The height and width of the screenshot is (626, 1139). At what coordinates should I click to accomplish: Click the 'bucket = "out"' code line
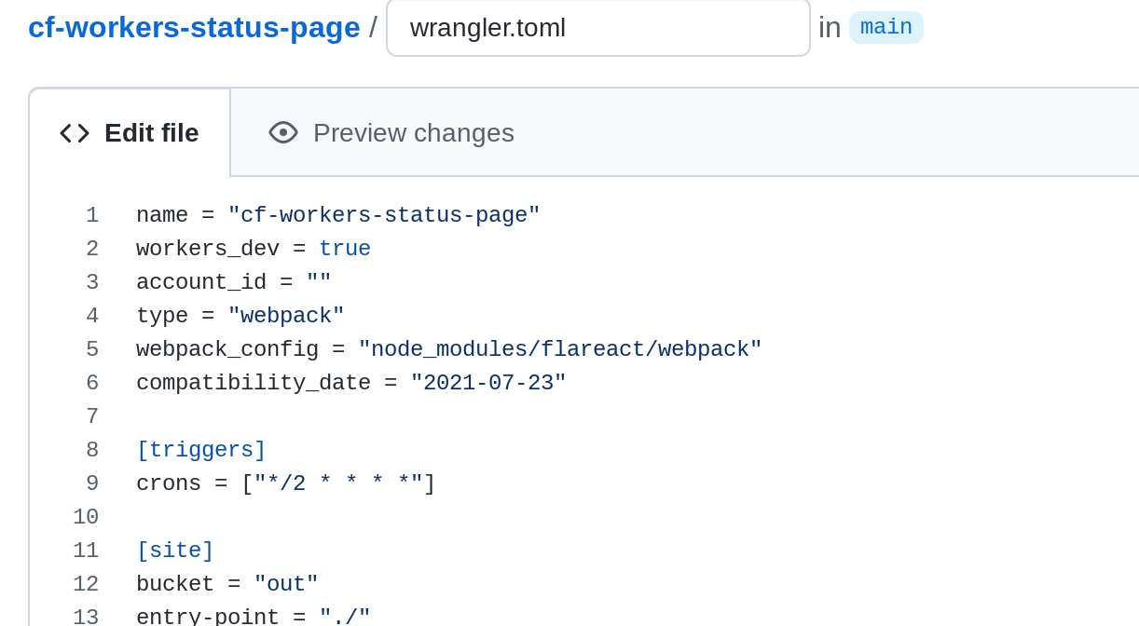227,584
